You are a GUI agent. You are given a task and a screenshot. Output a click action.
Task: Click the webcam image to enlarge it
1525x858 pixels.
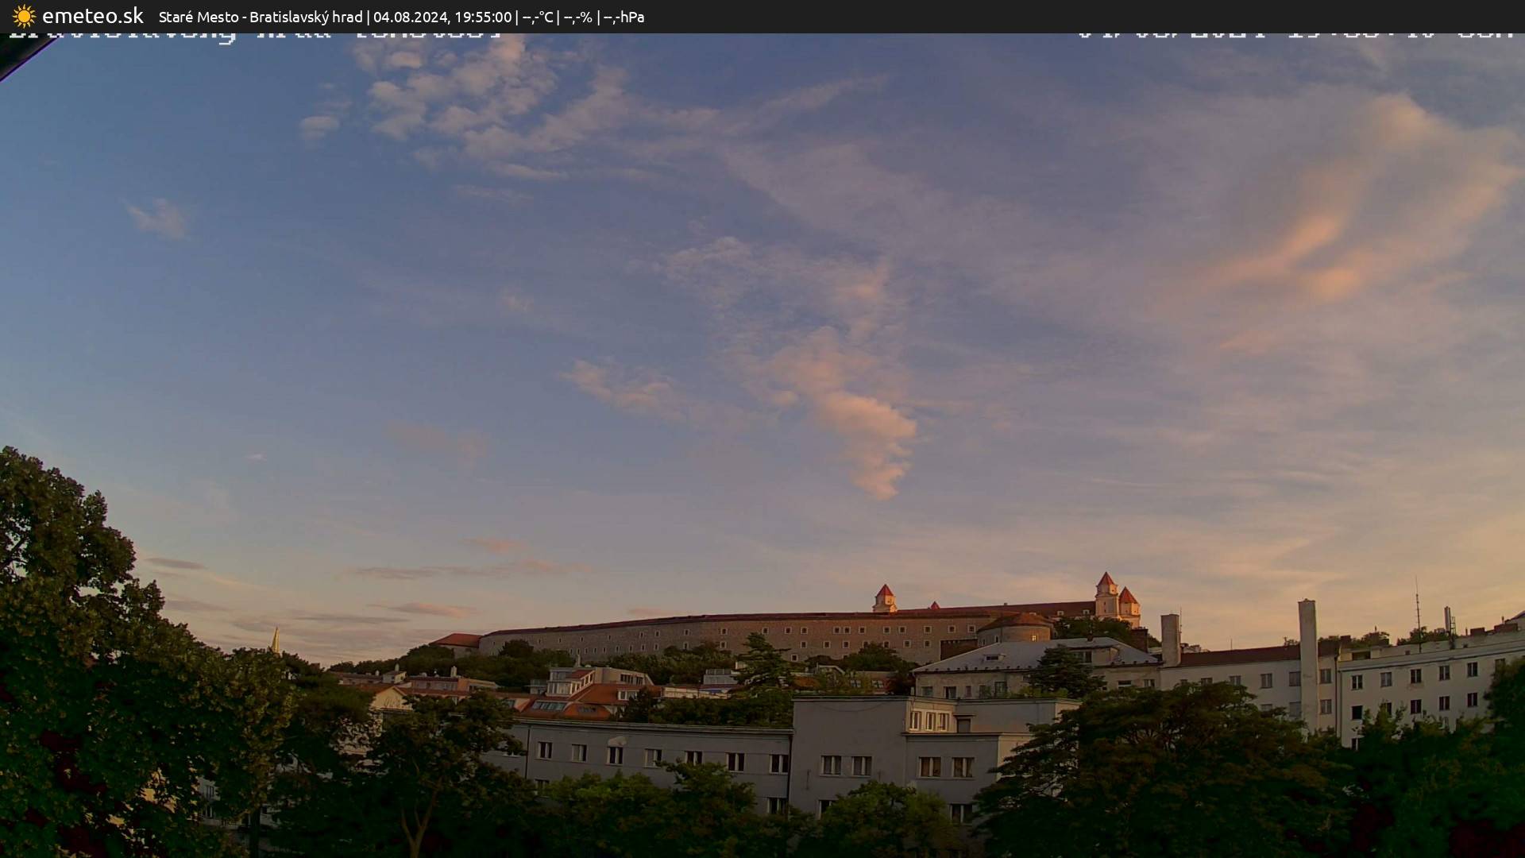point(762,445)
